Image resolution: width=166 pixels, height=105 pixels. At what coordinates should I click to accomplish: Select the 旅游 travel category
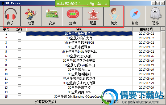click(x=52, y=16)
